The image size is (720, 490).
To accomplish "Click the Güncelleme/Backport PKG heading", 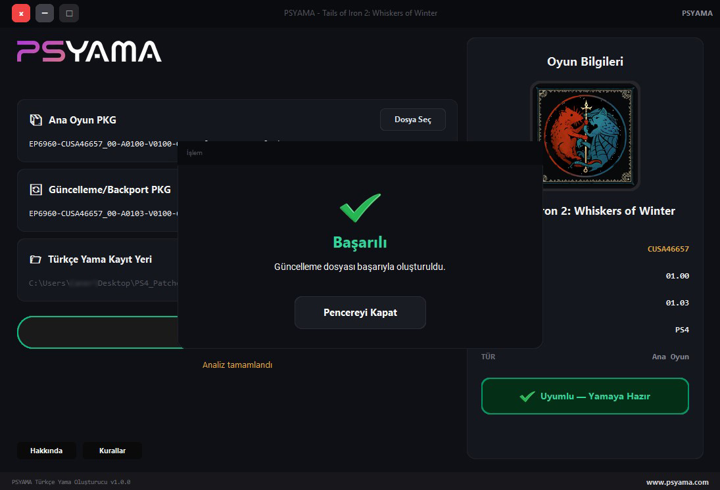I will pyautogui.click(x=110, y=190).
